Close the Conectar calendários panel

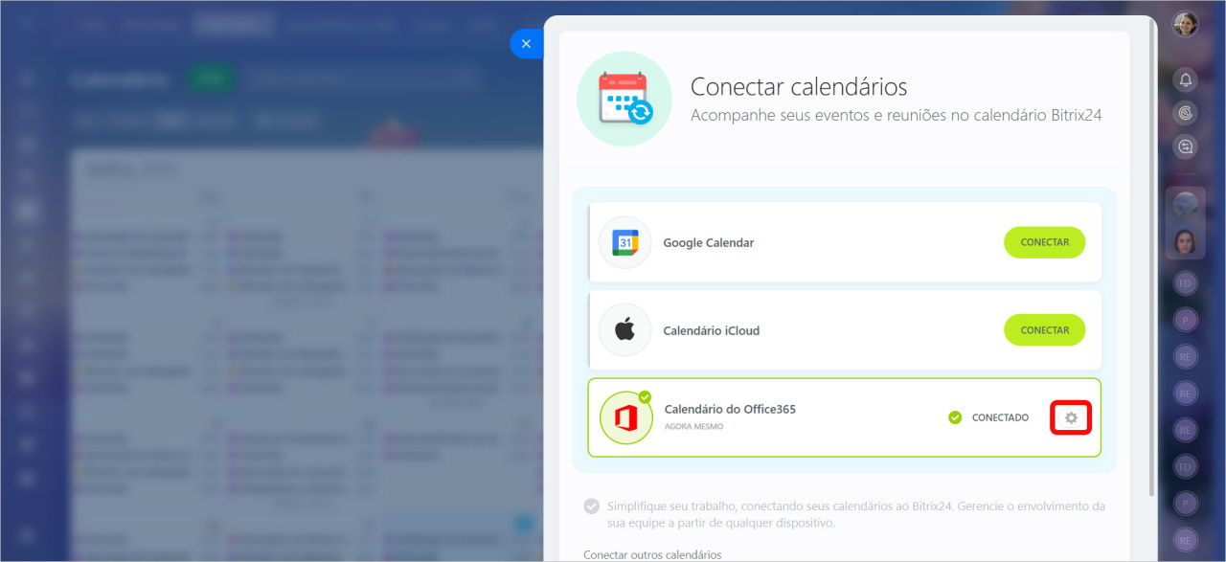tap(526, 44)
